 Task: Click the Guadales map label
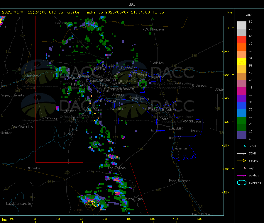point(157,63)
